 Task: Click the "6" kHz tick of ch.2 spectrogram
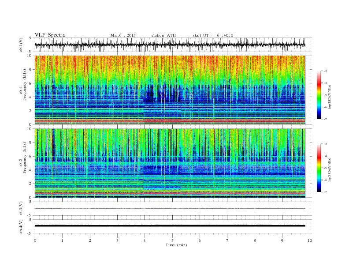point(30,156)
